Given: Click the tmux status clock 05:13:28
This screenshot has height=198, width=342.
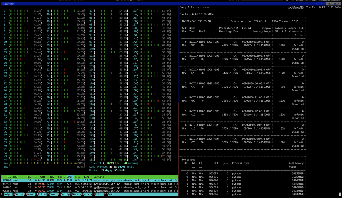Looking at the screenshot, I should (333, 4).
